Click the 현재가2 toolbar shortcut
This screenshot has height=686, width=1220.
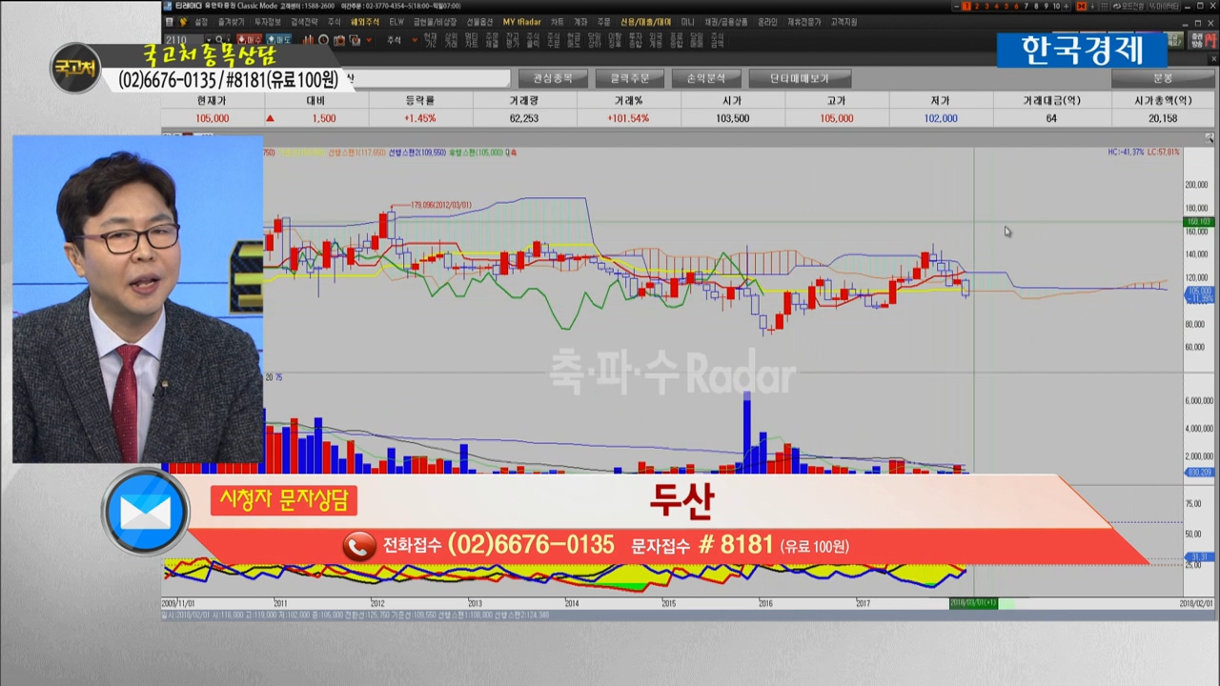[430, 40]
